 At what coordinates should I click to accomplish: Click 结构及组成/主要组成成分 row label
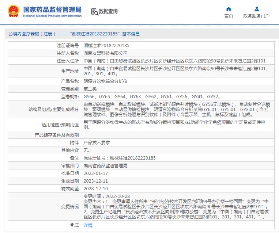click(x=53, y=109)
